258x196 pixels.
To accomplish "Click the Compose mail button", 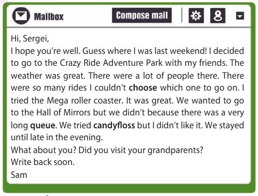I will (x=142, y=15).
